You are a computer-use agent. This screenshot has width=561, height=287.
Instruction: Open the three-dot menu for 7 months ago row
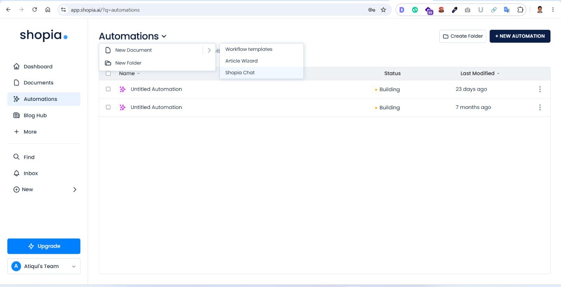coord(540,107)
